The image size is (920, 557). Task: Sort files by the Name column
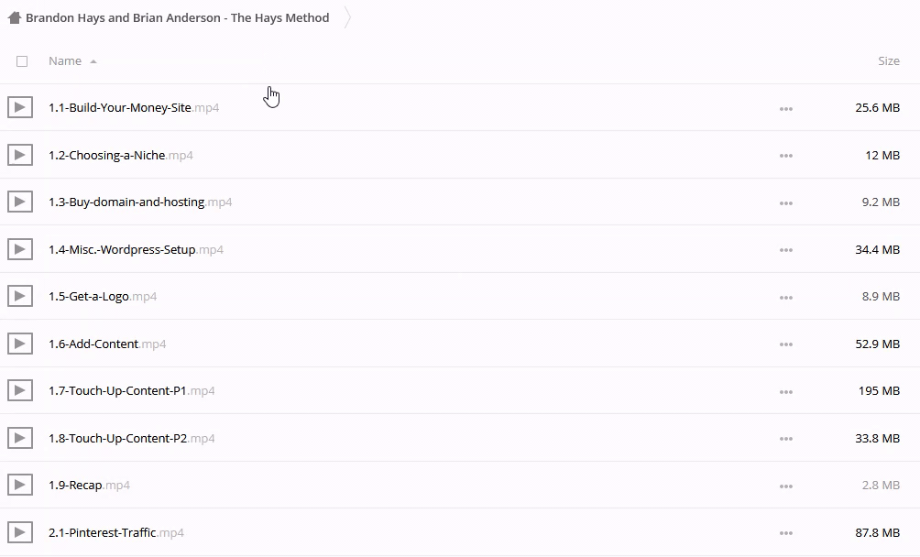(65, 61)
